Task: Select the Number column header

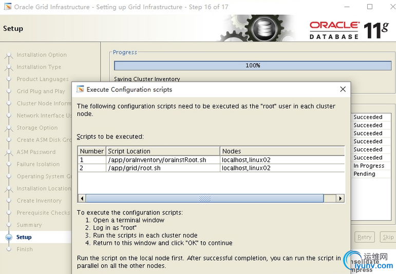Action: [91, 151]
